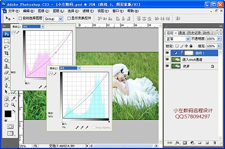
Task: Add a layer style with fx button
Action: point(177,143)
